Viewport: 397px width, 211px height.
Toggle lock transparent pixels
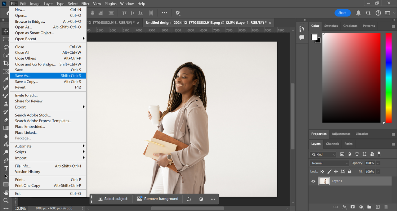[x=322, y=172]
